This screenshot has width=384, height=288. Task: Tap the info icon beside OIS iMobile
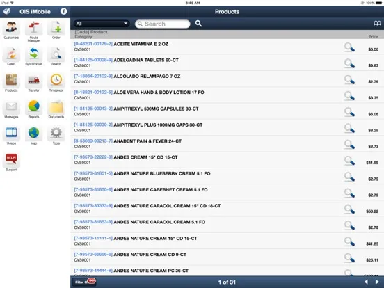click(64, 11)
